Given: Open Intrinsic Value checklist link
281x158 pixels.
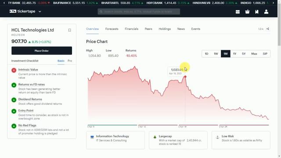Looking at the screenshot, I should pos(28,69).
